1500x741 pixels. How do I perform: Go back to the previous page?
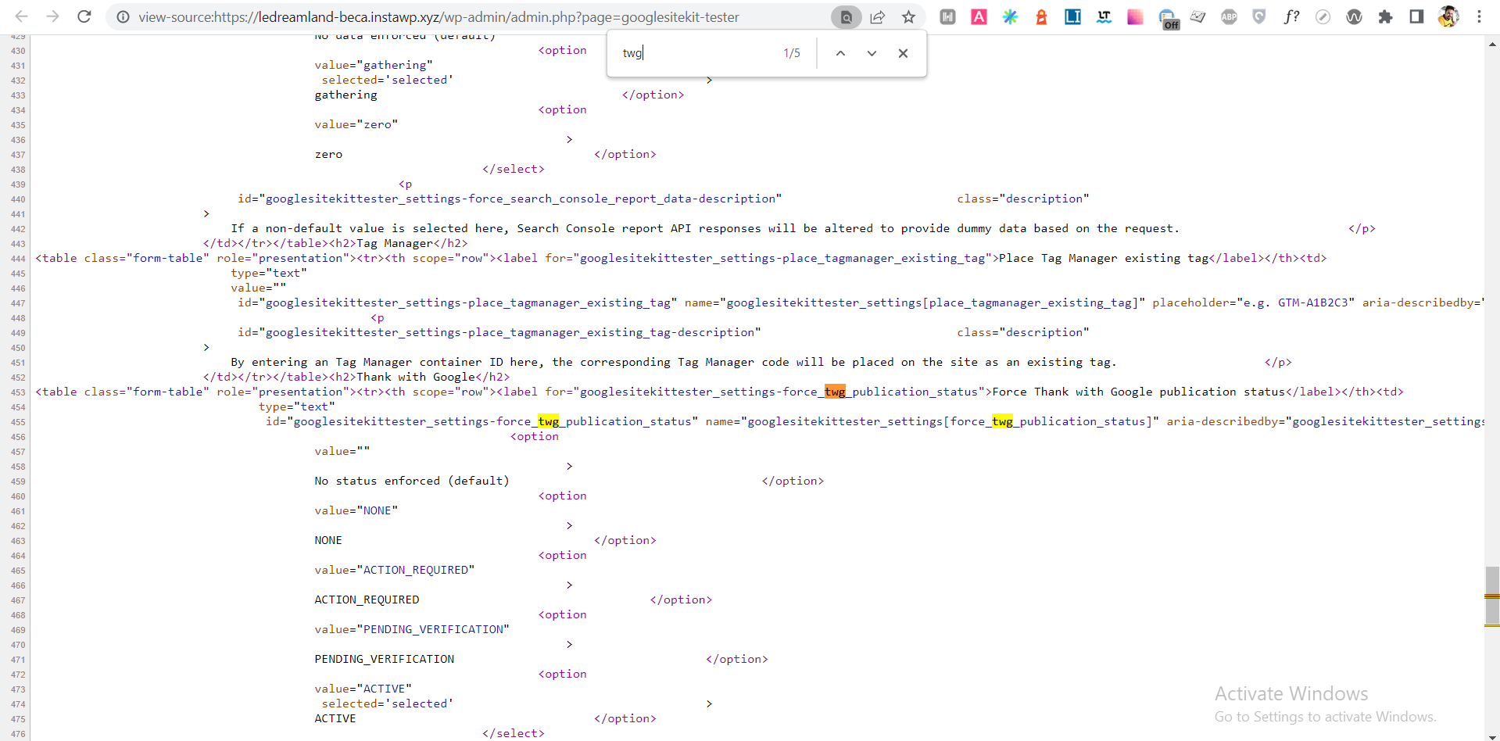tap(20, 16)
